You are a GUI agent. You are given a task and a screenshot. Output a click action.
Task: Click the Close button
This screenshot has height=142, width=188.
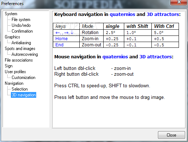click(171, 135)
